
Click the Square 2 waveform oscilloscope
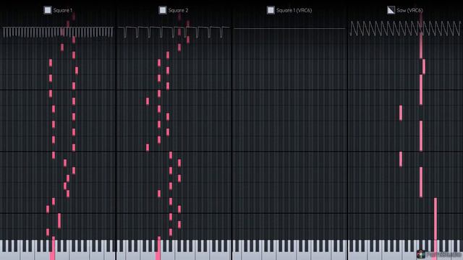[174, 32]
